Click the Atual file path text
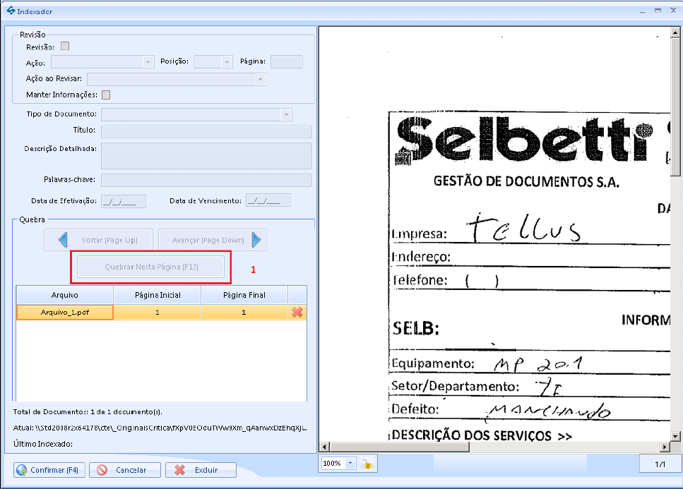 pyautogui.click(x=160, y=428)
